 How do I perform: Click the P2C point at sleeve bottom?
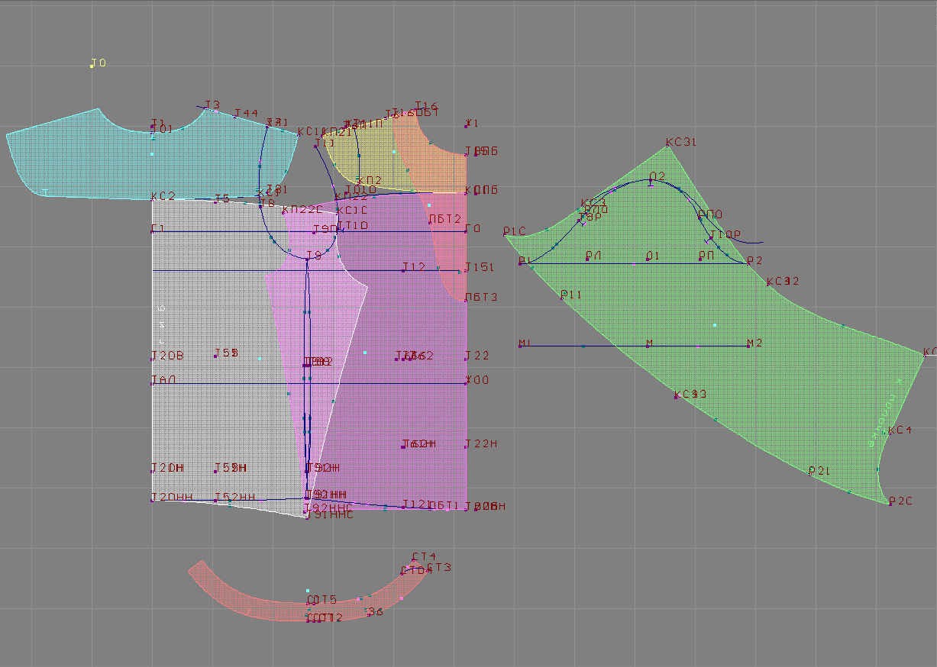click(x=890, y=503)
